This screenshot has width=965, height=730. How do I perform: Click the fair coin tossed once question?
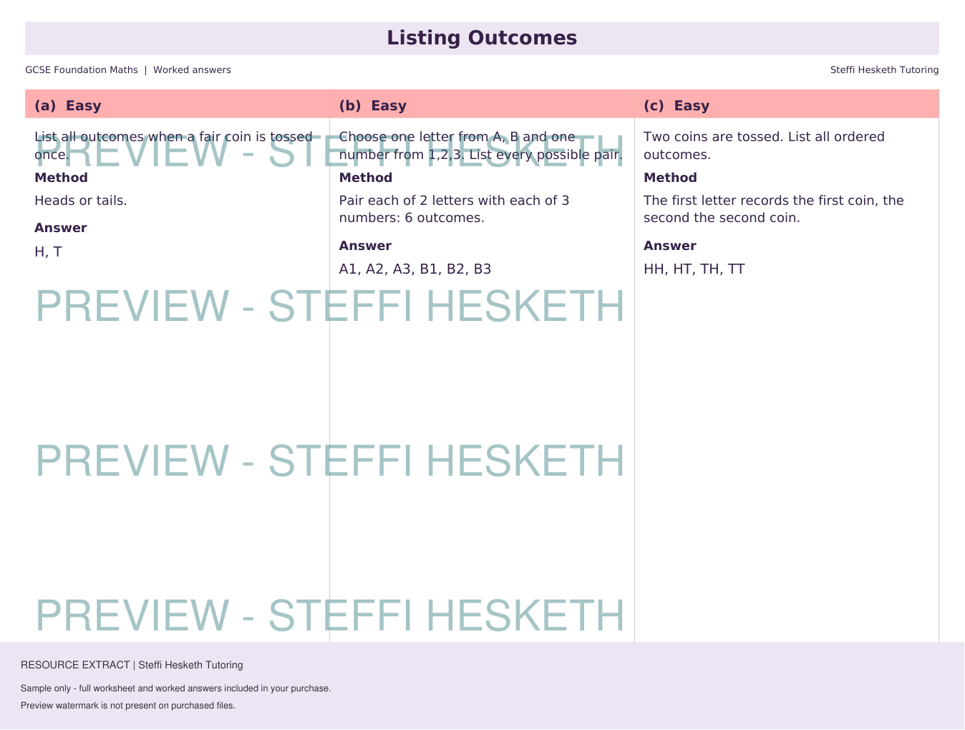(x=174, y=145)
